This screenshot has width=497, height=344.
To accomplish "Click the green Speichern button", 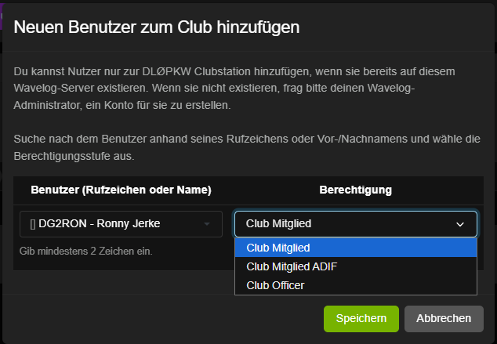I will coord(361,318).
